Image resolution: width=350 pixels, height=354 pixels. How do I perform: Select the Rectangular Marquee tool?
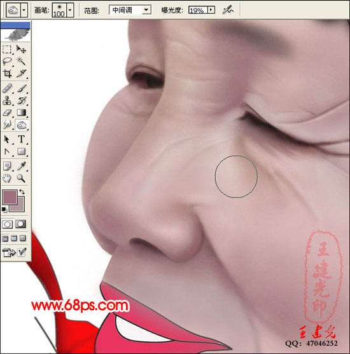pos(7,49)
